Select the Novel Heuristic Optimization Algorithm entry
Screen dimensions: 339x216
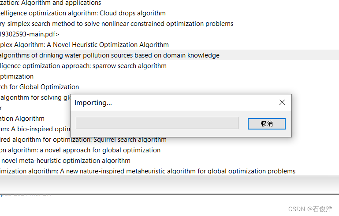tap(84, 45)
